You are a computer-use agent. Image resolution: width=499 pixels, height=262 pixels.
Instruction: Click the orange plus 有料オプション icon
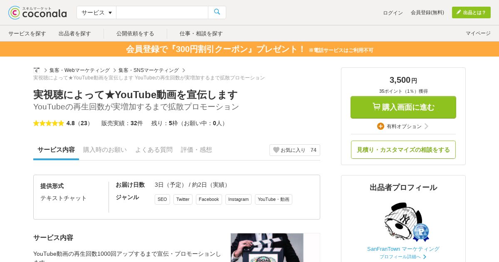tap(380, 126)
